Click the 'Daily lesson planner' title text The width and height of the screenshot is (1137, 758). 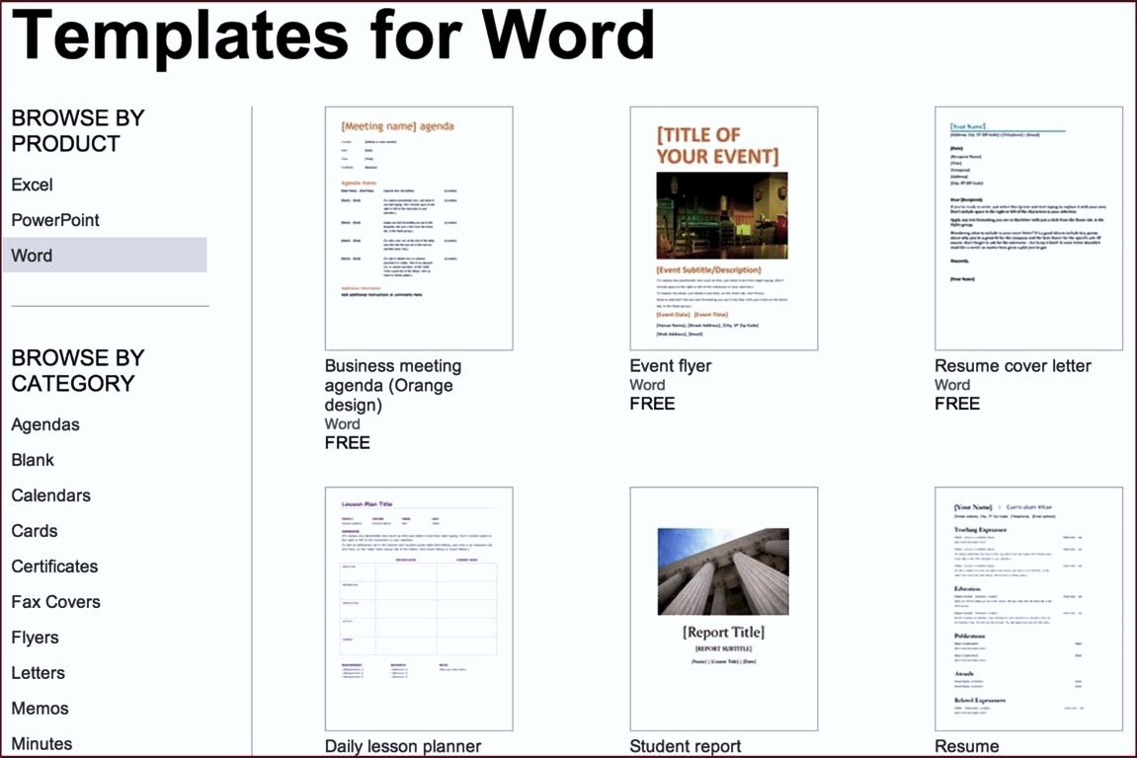(x=402, y=746)
